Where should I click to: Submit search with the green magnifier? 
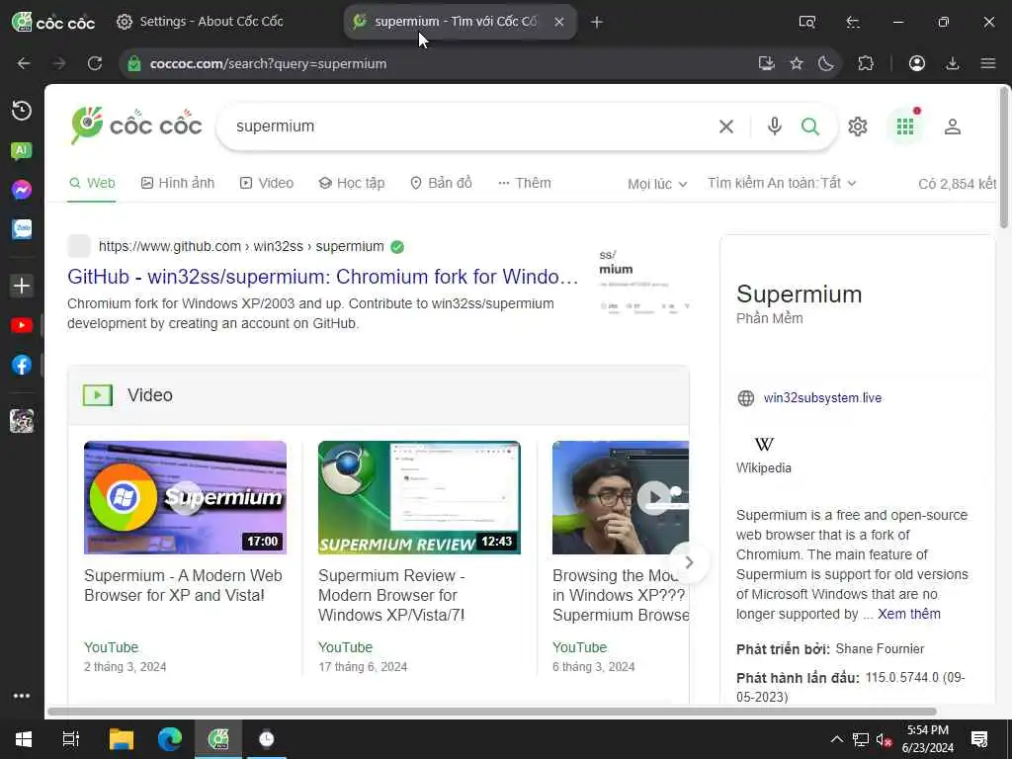810,126
